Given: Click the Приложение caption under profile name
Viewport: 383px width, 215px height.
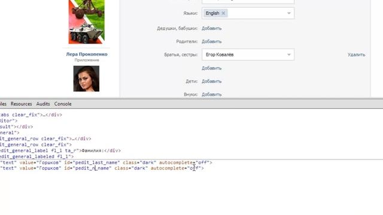Looking at the screenshot, I should [x=87, y=60].
